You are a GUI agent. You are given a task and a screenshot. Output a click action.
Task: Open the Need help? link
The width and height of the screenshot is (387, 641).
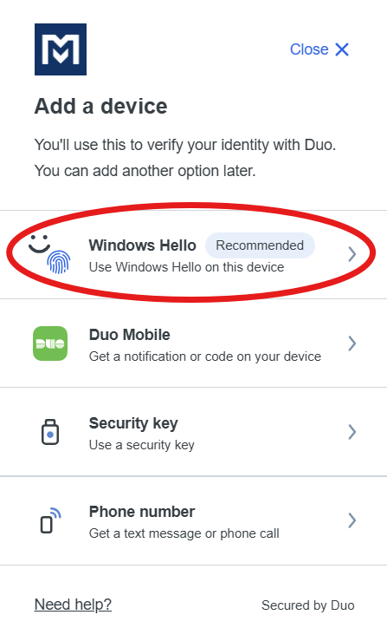[73, 605]
